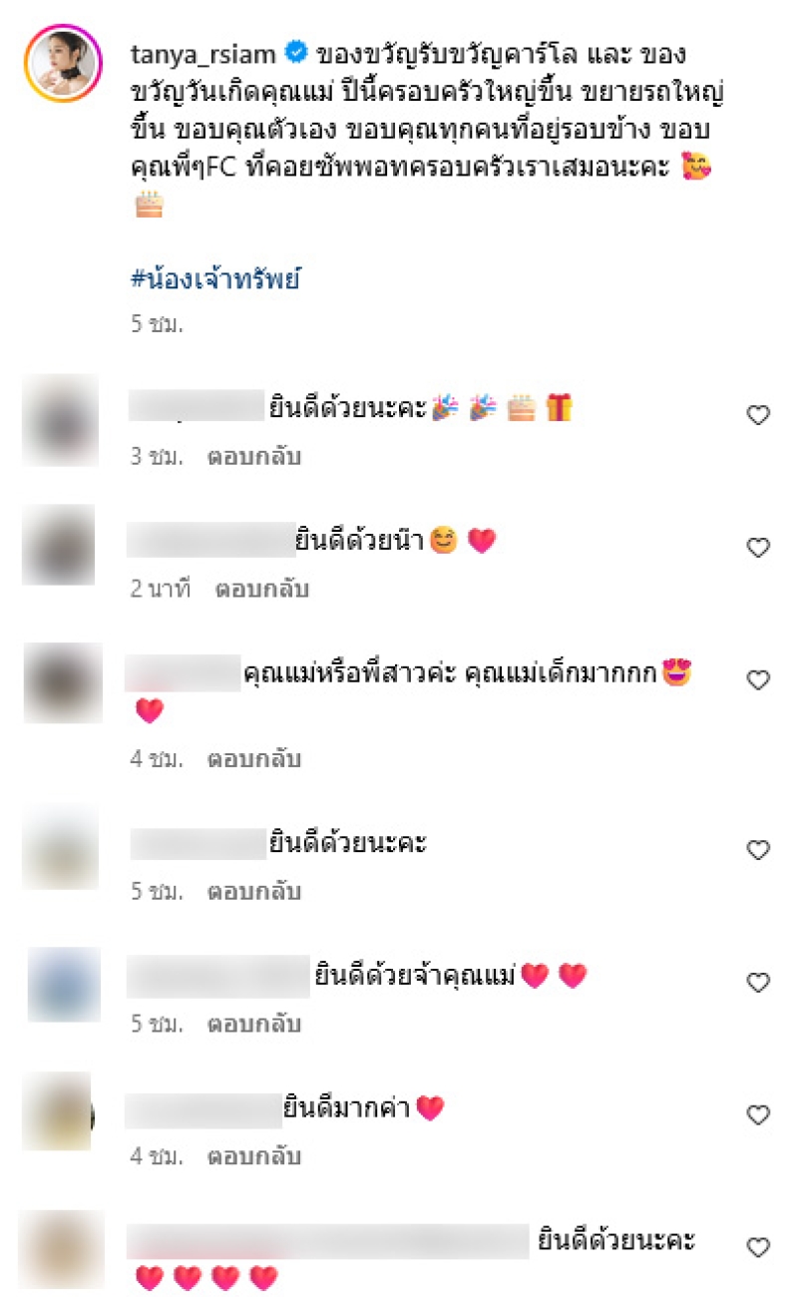Viewport: 798px width, 1297px height.
Task: Reply to the 'ยินดีมากค่า' comment
Action: point(253,1157)
